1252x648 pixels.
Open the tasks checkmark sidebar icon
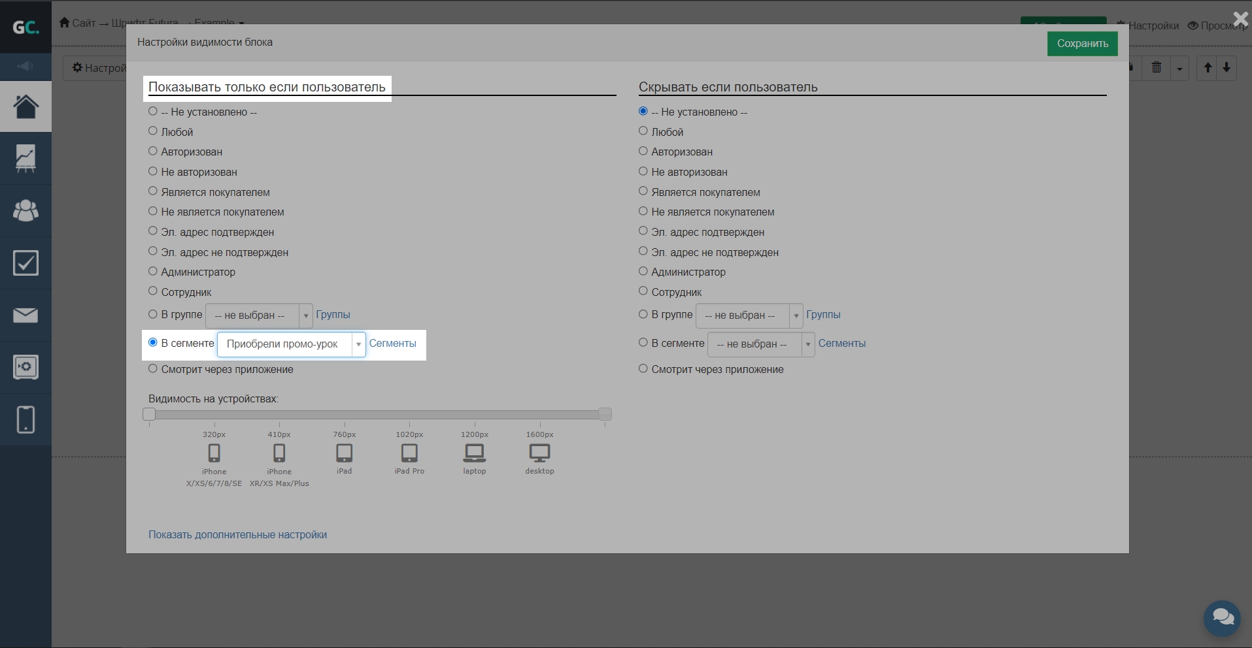pyautogui.click(x=25, y=263)
